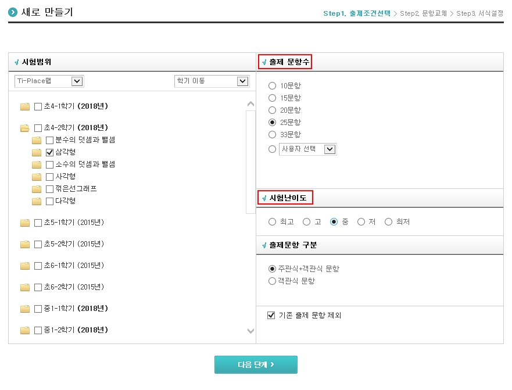Check the 중1-2학기 (2018년) checkbox

38,331
